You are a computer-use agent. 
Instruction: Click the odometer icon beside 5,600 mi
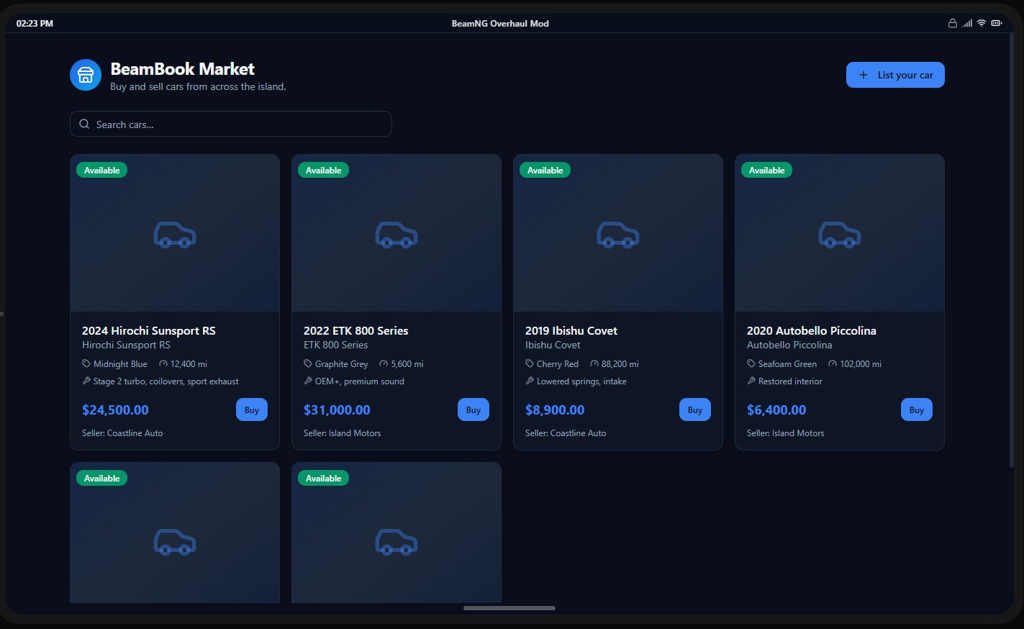coord(384,363)
